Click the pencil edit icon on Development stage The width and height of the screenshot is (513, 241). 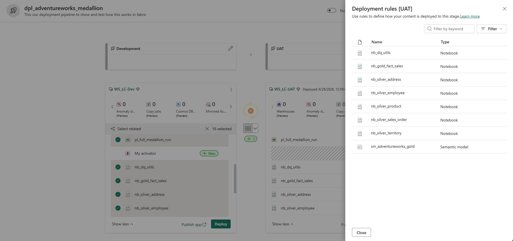pos(231,48)
